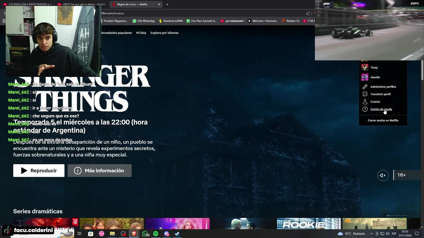Open Cuenta from the profile menu
424x238 pixels.
375,102
